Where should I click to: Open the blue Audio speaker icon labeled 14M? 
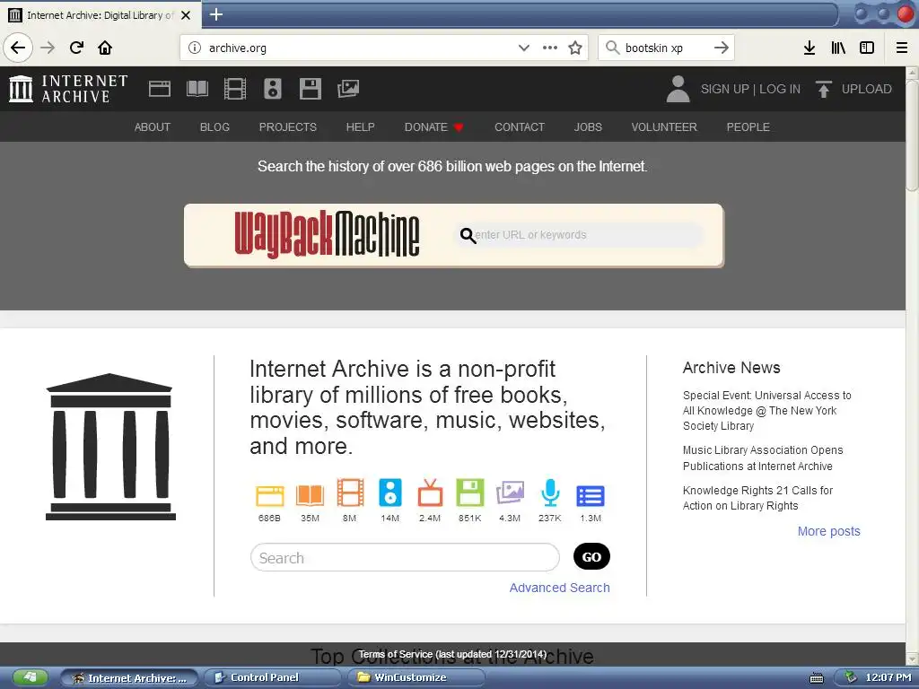390,493
